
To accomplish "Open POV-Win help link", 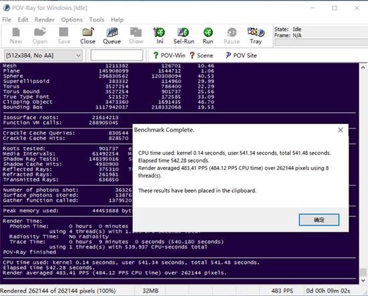I will pyautogui.click(x=169, y=56).
